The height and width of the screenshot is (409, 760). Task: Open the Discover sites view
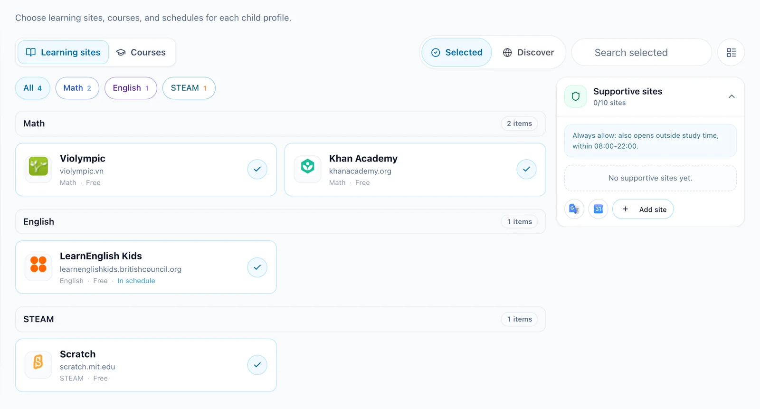click(x=528, y=52)
